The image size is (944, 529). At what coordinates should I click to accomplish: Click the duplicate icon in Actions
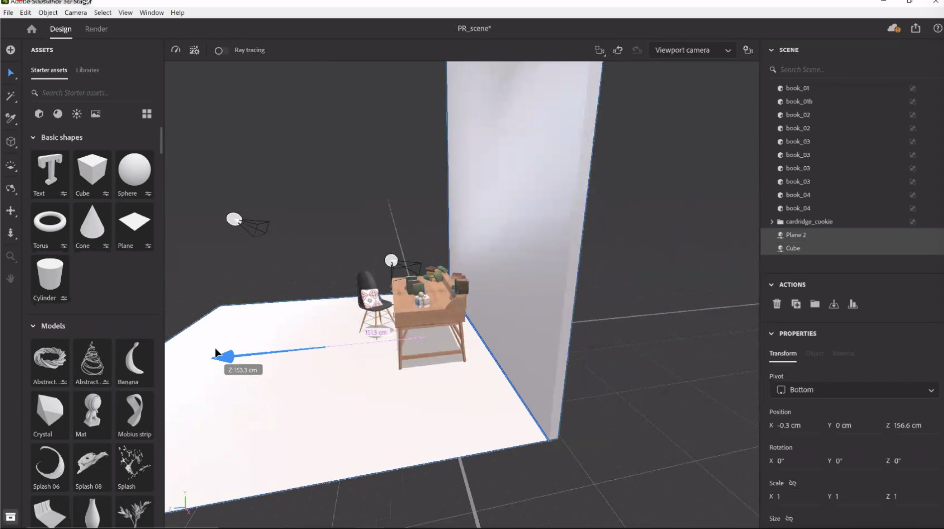tap(796, 304)
